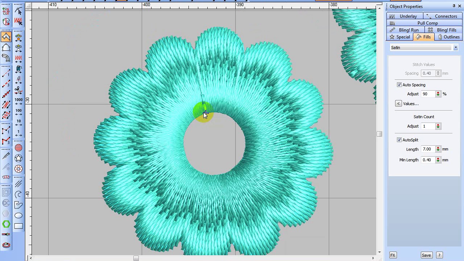The image size is (464, 261).
Task: Select the curved fan-shaped column tool
Action: [x=6, y=177]
